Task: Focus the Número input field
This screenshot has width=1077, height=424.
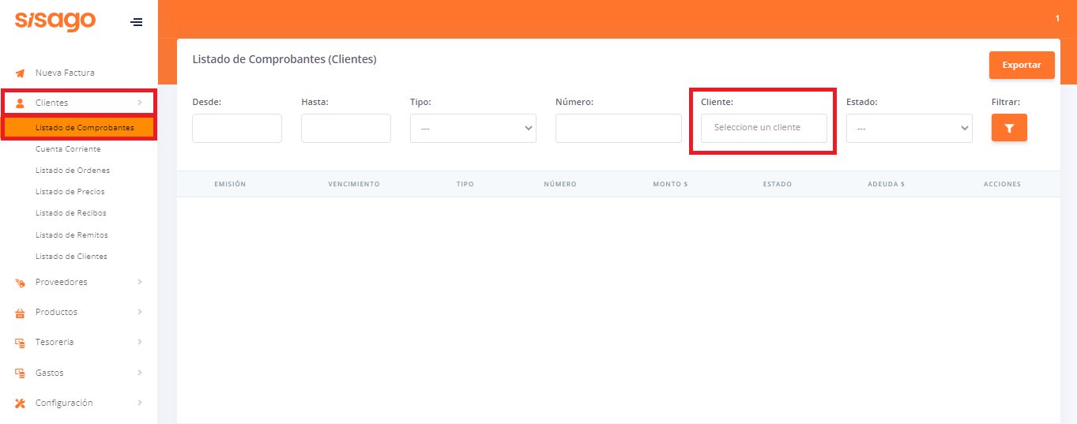Action: pyautogui.click(x=618, y=129)
